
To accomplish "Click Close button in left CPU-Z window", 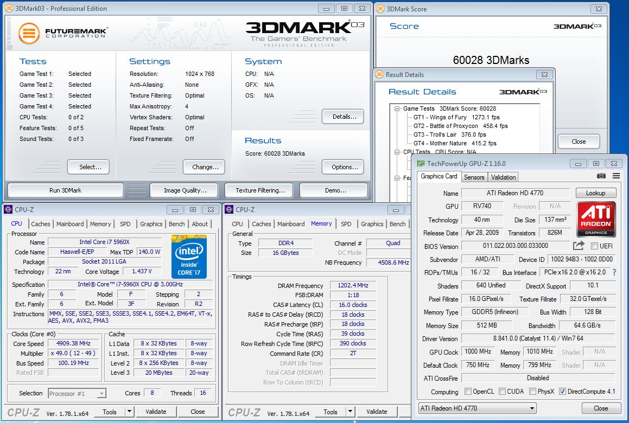I will [198, 412].
